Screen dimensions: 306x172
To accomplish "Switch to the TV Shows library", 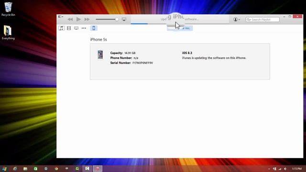I will point(76,28).
